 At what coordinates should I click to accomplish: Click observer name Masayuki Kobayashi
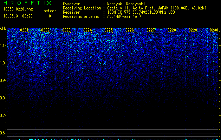pos(126,4)
